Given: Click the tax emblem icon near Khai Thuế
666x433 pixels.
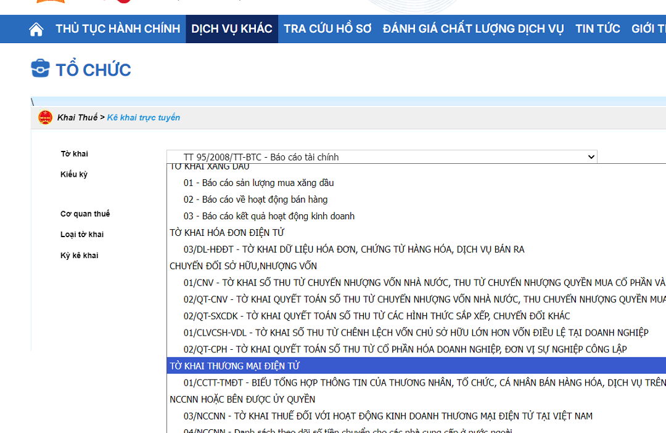Looking at the screenshot, I should point(45,117).
